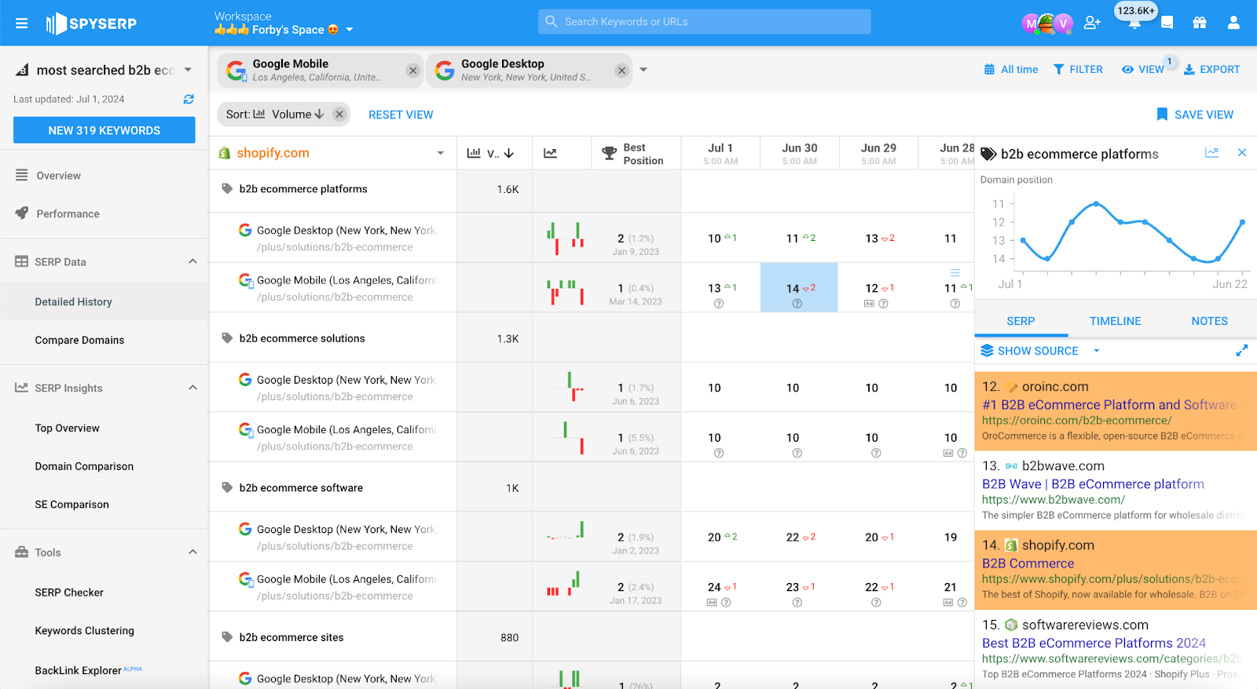Open the chat messages icon

(1167, 23)
